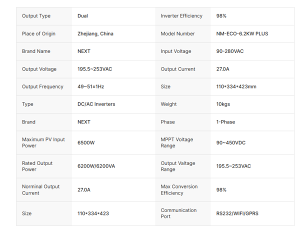Select the '10kgs' weight value
Image resolution: width=300 pixels, height=234 pixels.
[223, 104]
